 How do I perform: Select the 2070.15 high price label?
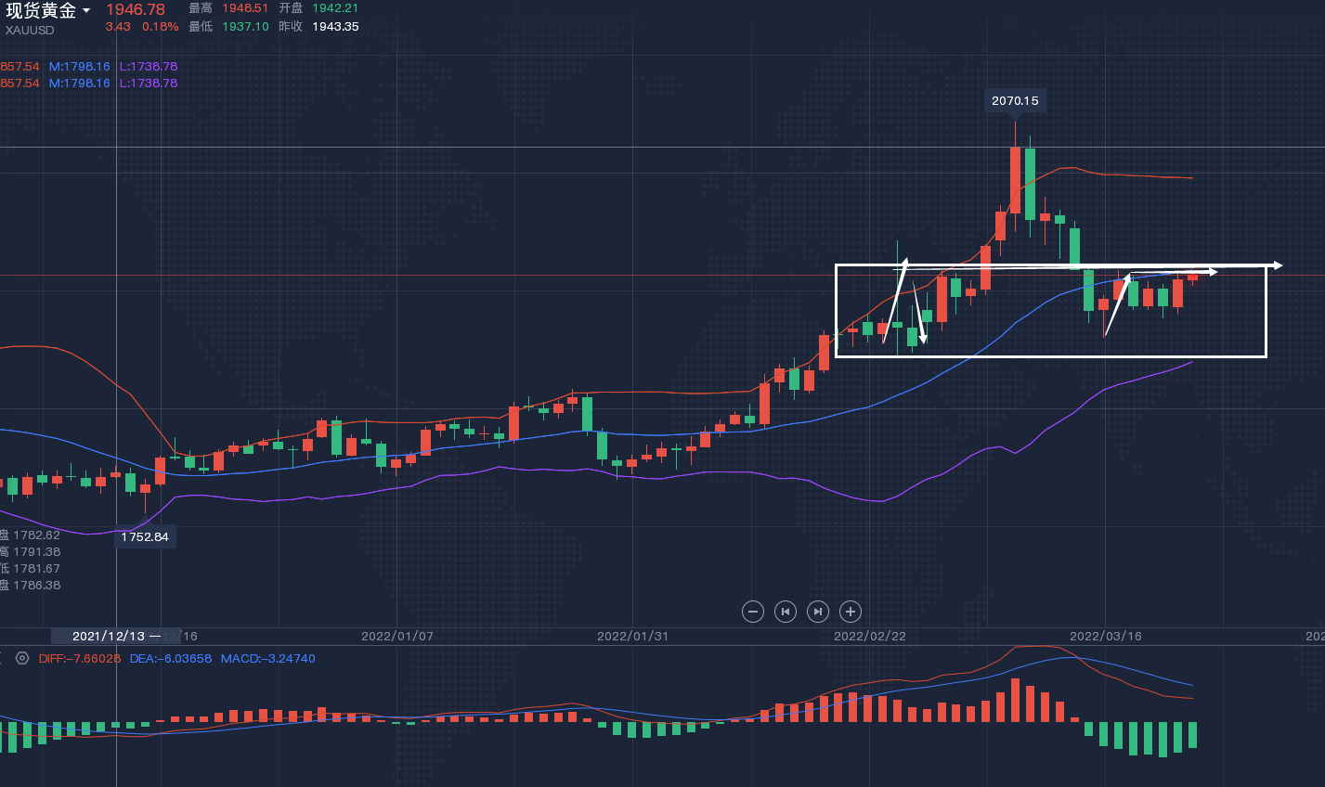(1015, 100)
